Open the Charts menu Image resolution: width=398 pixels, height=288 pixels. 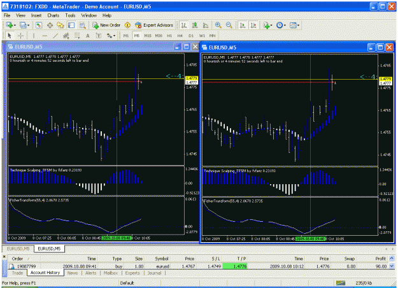[53, 15]
